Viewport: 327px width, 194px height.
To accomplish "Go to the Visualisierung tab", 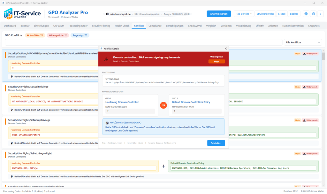I will (244, 26).
